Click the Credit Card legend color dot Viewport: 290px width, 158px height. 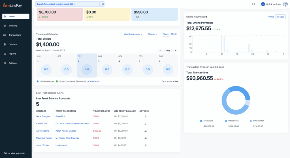[x=201, y=121]
